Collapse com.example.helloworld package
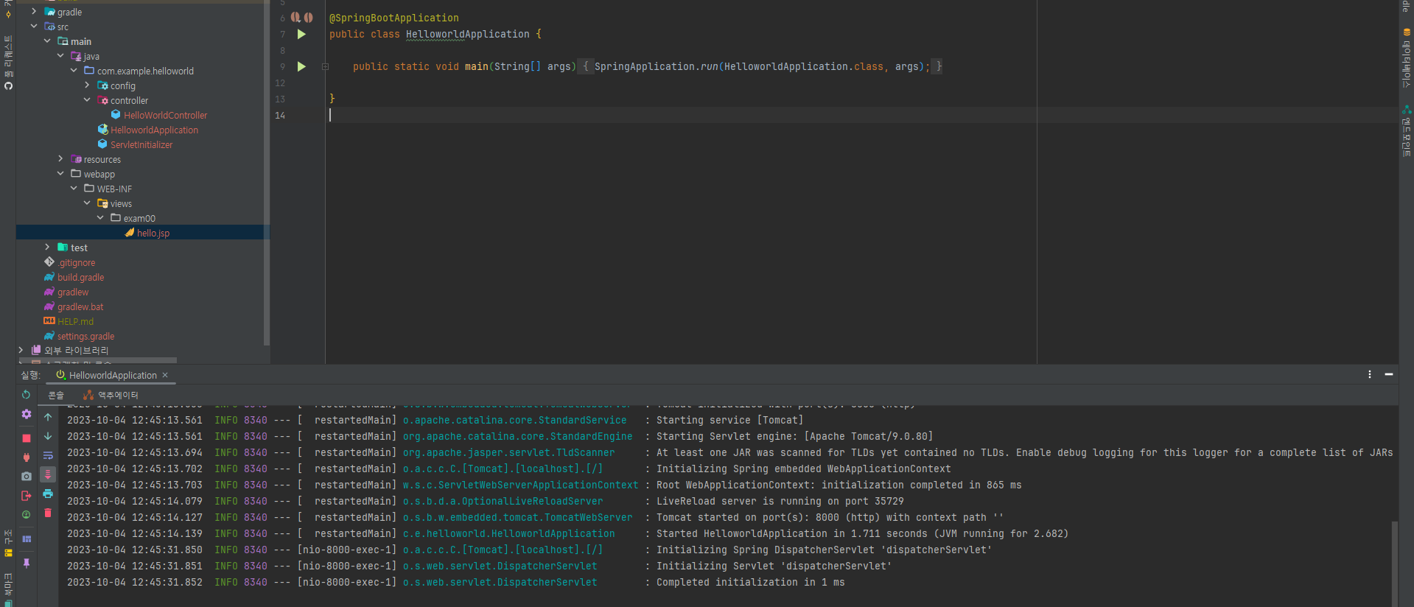 coord(74,71)
